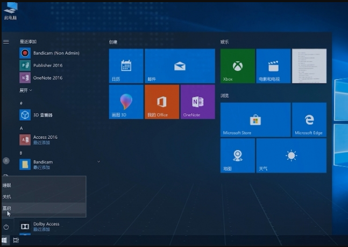Open the Xbox tile
The width and height of the screenshot is (348, 247).
(x=237, y=66)
